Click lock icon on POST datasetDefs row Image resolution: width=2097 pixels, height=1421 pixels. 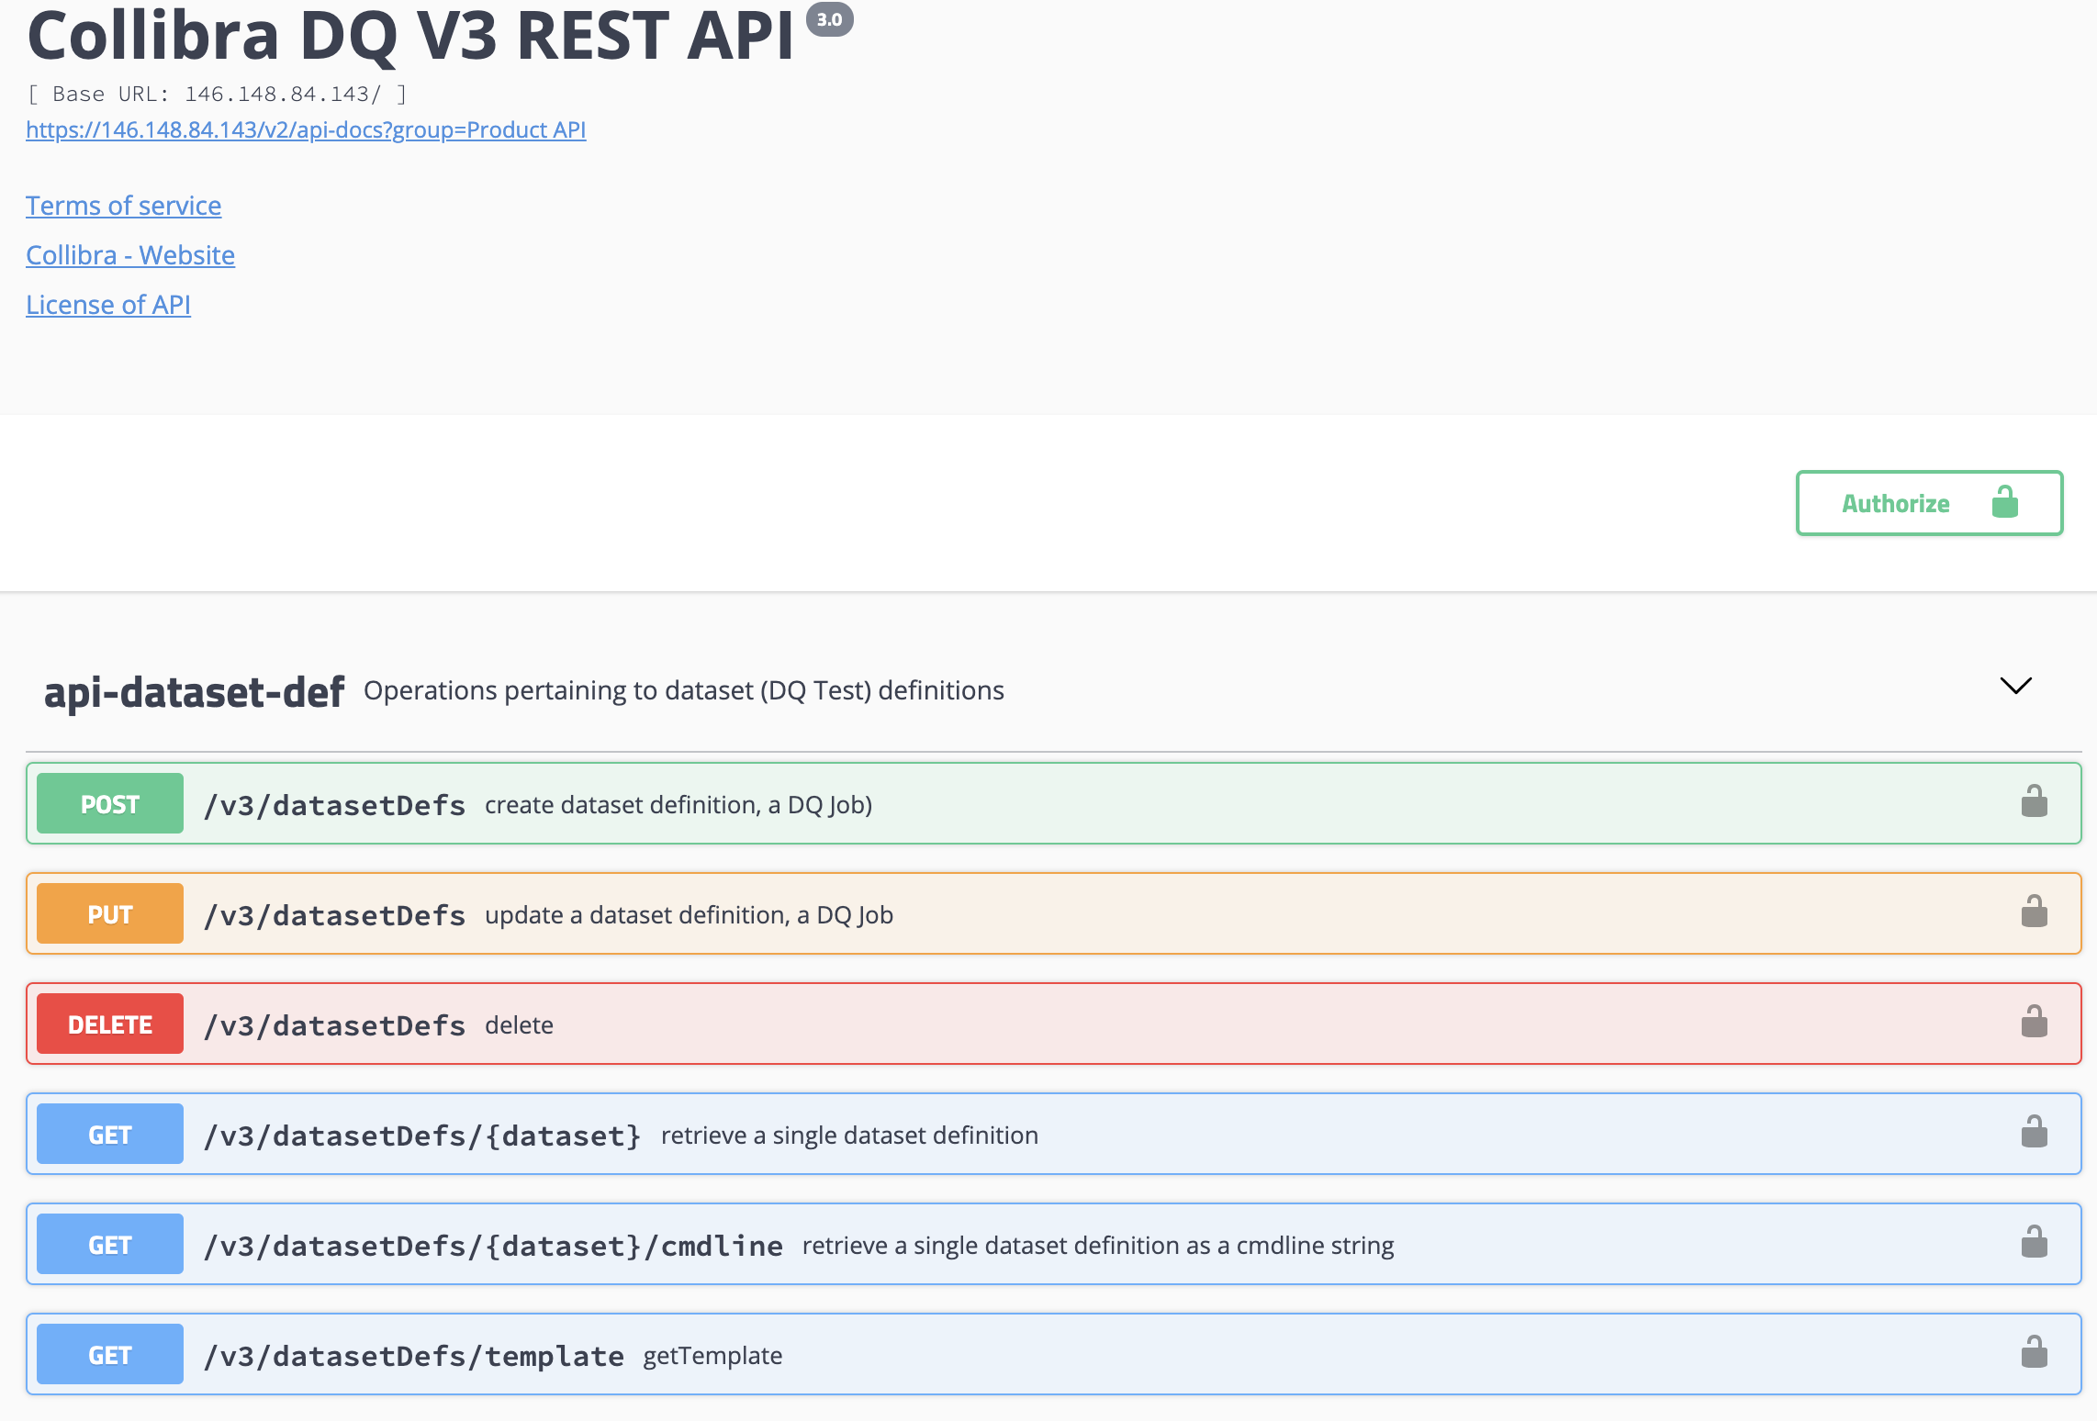(2035, 801)
